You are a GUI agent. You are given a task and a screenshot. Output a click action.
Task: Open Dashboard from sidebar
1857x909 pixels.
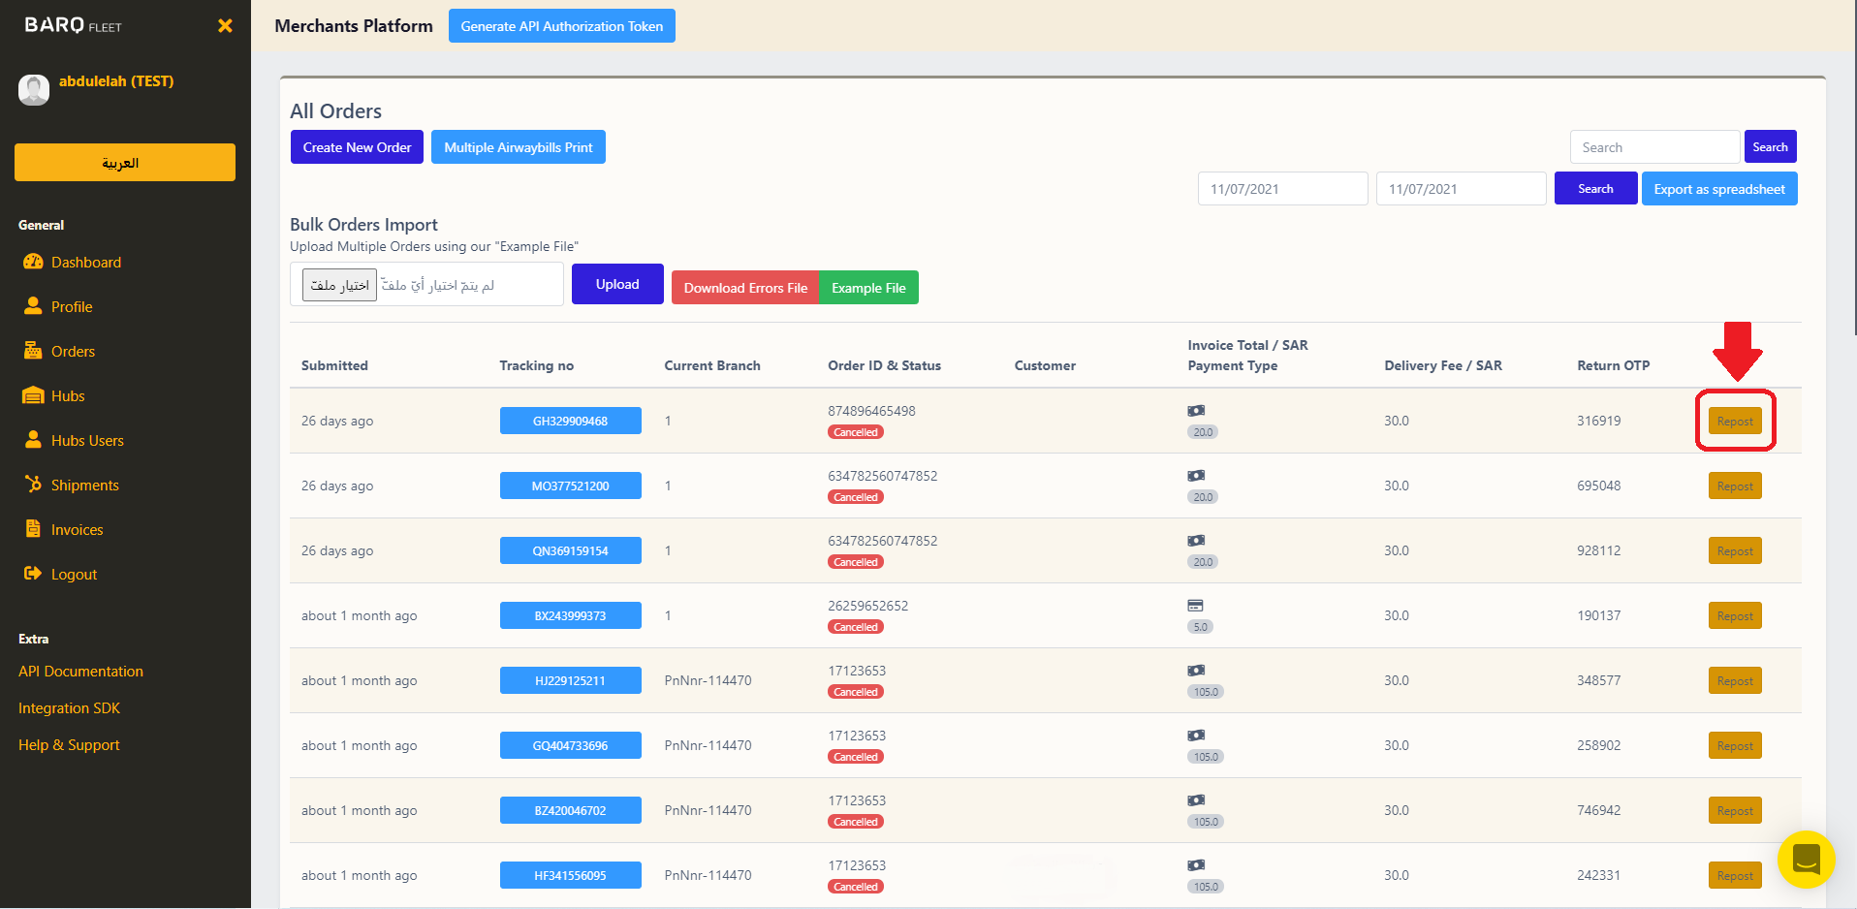click(86, 262)
